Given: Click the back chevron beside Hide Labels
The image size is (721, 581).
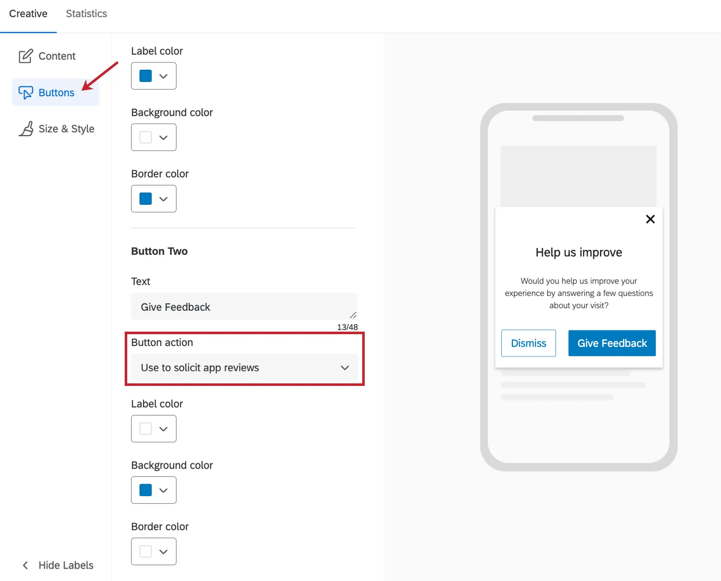Looking at the screenshot, I should (x=25, y=565).
